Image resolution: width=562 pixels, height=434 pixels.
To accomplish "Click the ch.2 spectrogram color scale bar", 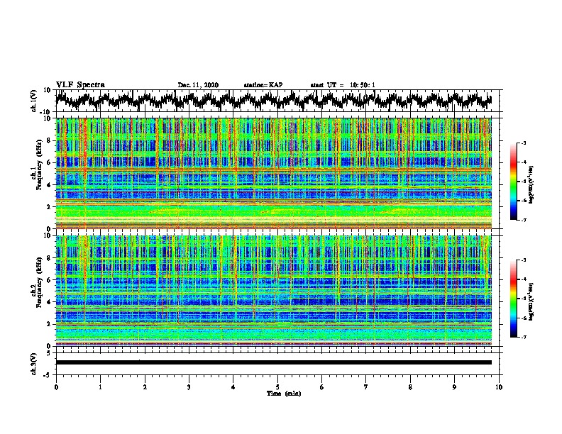I will tap(513, 299).
